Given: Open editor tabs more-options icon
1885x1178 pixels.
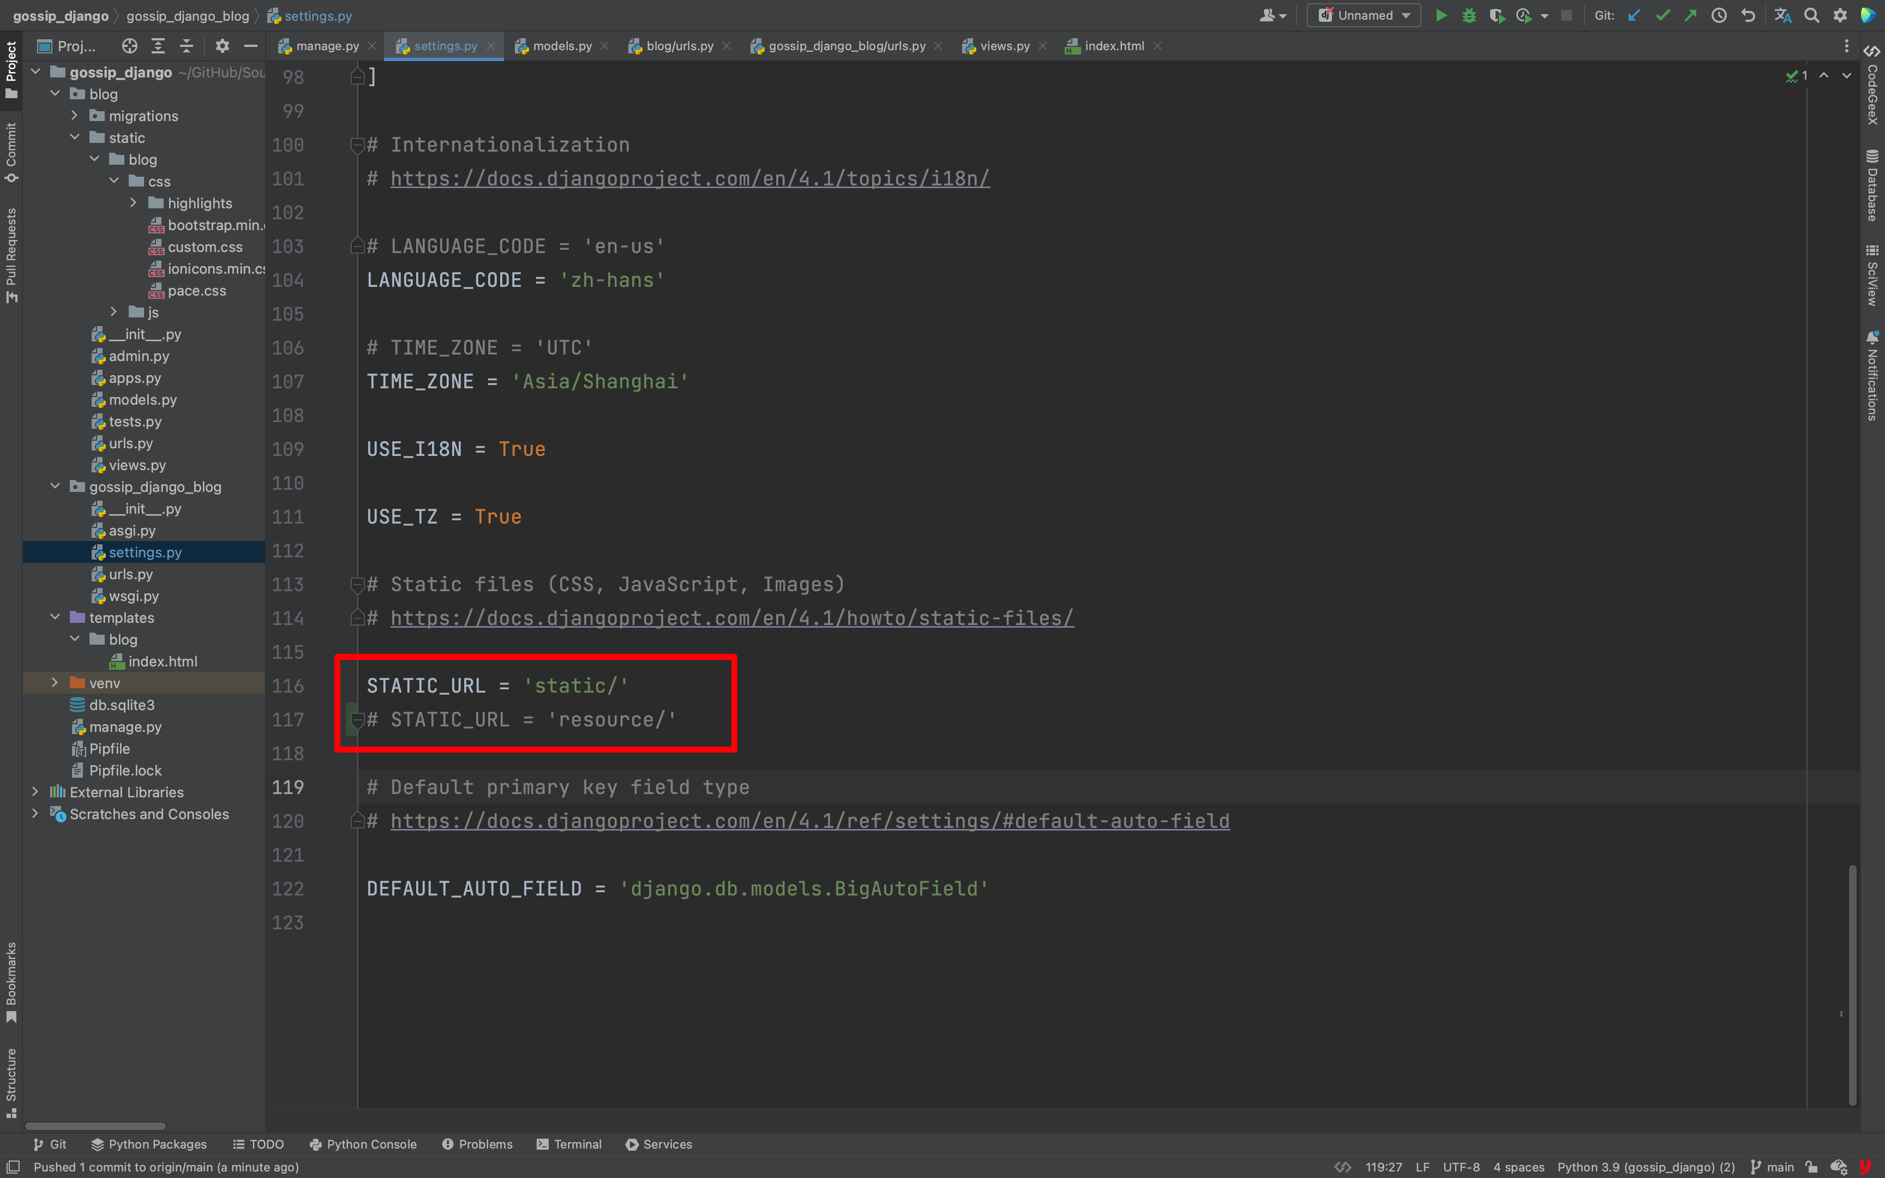Looking at the screenshot, I should (1847, 46).
